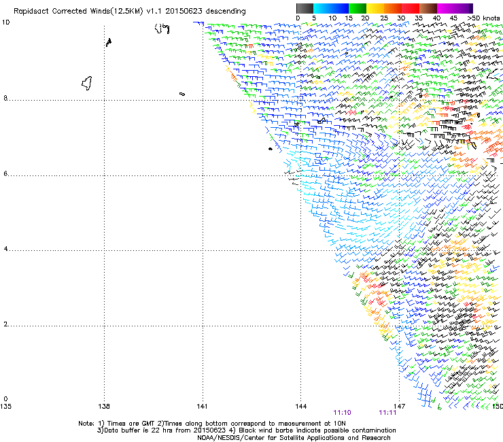The image size is (503, 442).
Task: Click the purple '11:10' time label
Action: pos(343,413)
